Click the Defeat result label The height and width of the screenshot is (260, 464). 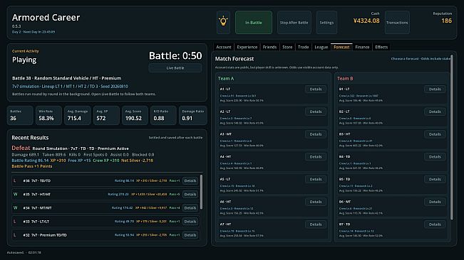click(21, 148)
